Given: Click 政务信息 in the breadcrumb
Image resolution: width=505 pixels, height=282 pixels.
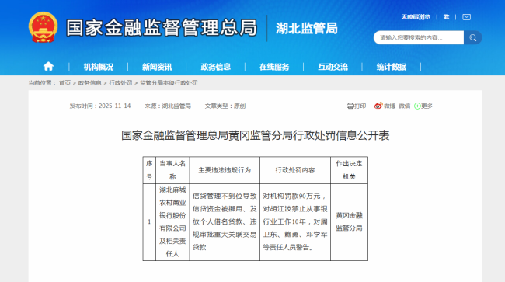Looking at the screenshot, I should (90, 83).
